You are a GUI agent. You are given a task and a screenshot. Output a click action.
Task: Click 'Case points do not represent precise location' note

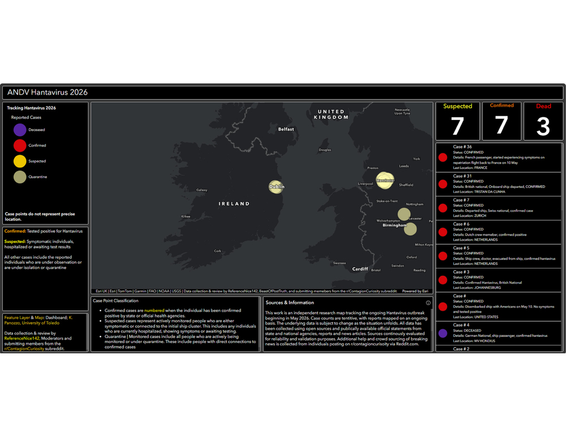click(40, 217)
